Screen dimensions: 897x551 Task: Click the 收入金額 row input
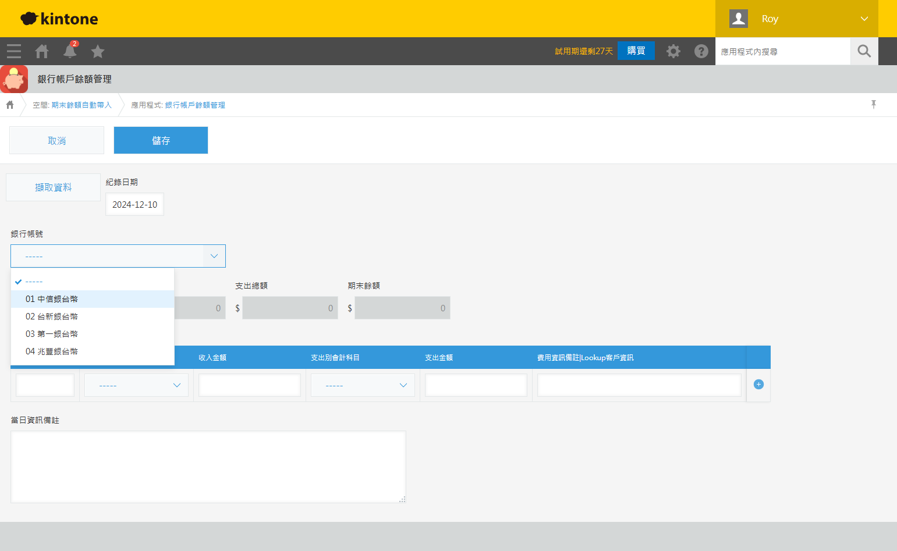pos(250,385)
